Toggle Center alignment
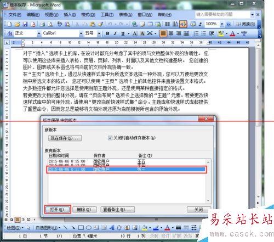The width and height of the screenshot is (274, 242). click(x=171, y=33)
